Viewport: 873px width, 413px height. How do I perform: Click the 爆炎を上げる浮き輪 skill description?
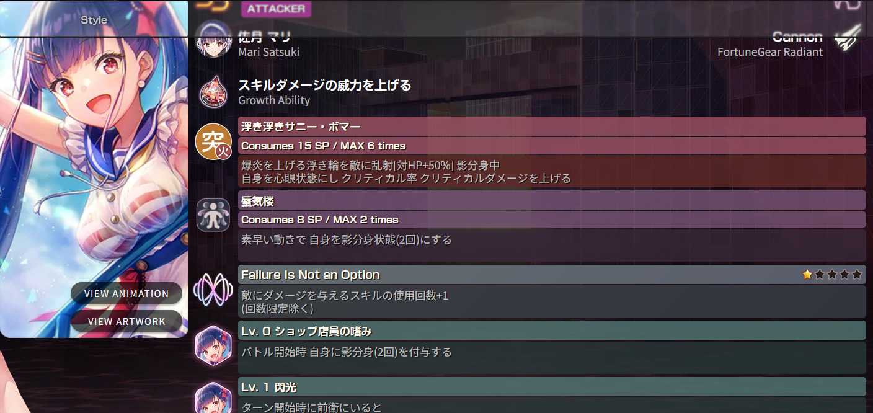coord(552,172)
